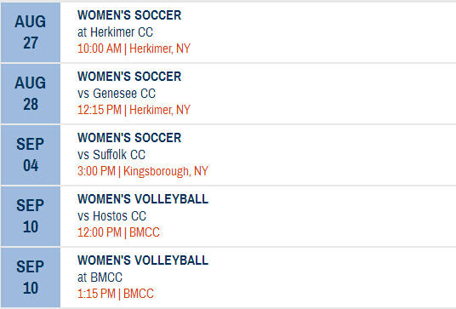456x309 pixels.
Task: Open the Aug 27 date box
Action: pyautogui.click(x=31, y=32)
